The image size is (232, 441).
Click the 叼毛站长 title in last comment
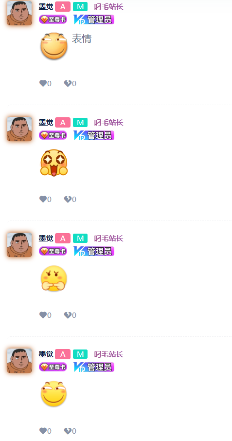click(108, 354)
